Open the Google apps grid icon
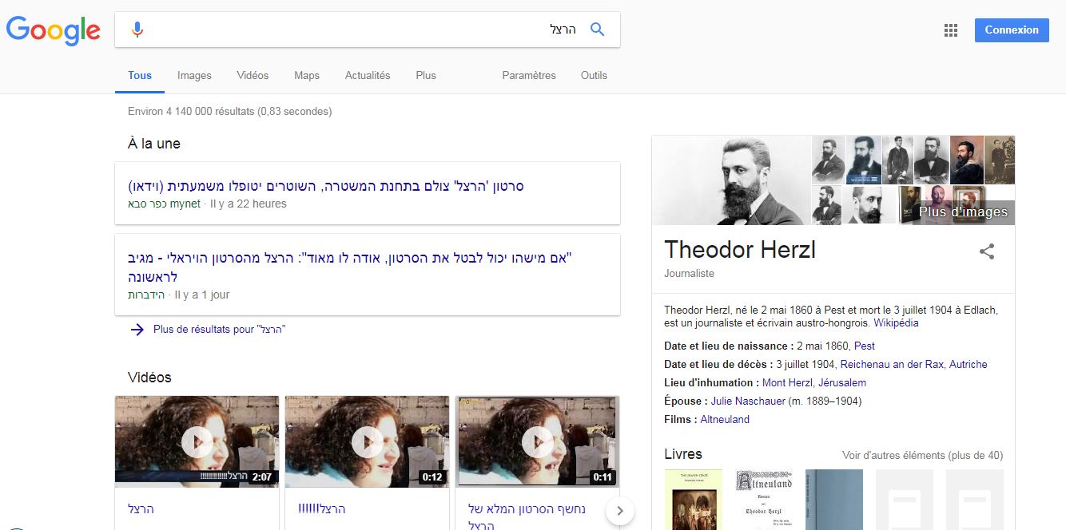This screenshot has width=1066, height=530. 950,30
